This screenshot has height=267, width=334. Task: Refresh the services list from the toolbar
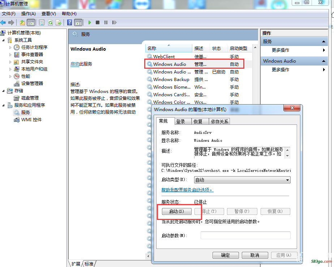pyautogui.click(x=50, y=22)
